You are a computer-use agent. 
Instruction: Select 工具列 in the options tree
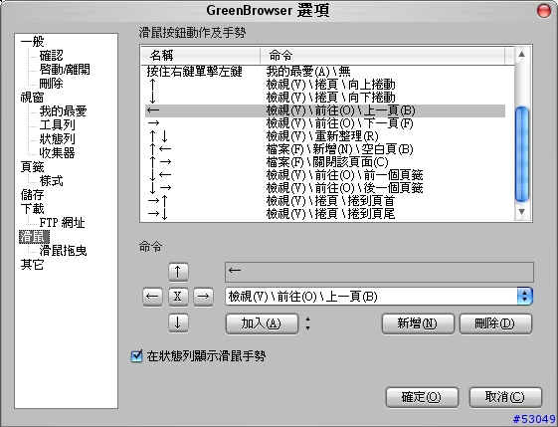pyautogui.click(x=58, y=125)
